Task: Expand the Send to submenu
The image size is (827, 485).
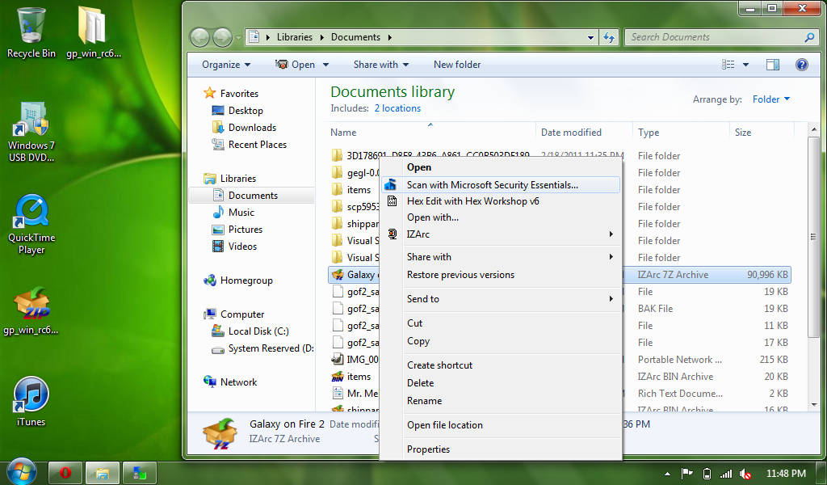Action: coord(500,299)
